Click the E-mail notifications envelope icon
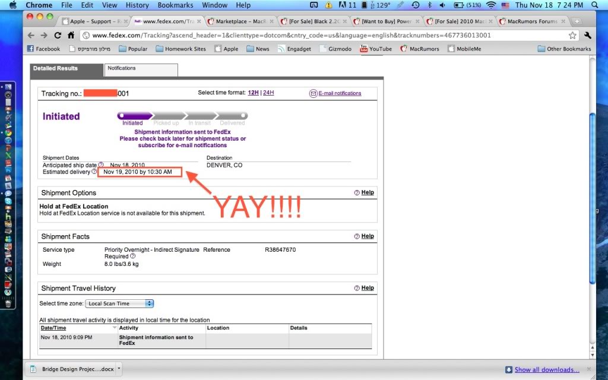Viewport: 608px width, 380px height. coord(313,93)
